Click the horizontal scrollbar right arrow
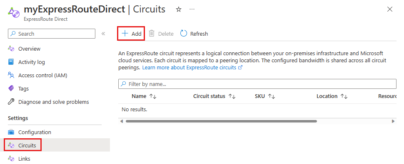Image resolution: width=404 pixels, height=164 pixels. [x=393, y=121]
